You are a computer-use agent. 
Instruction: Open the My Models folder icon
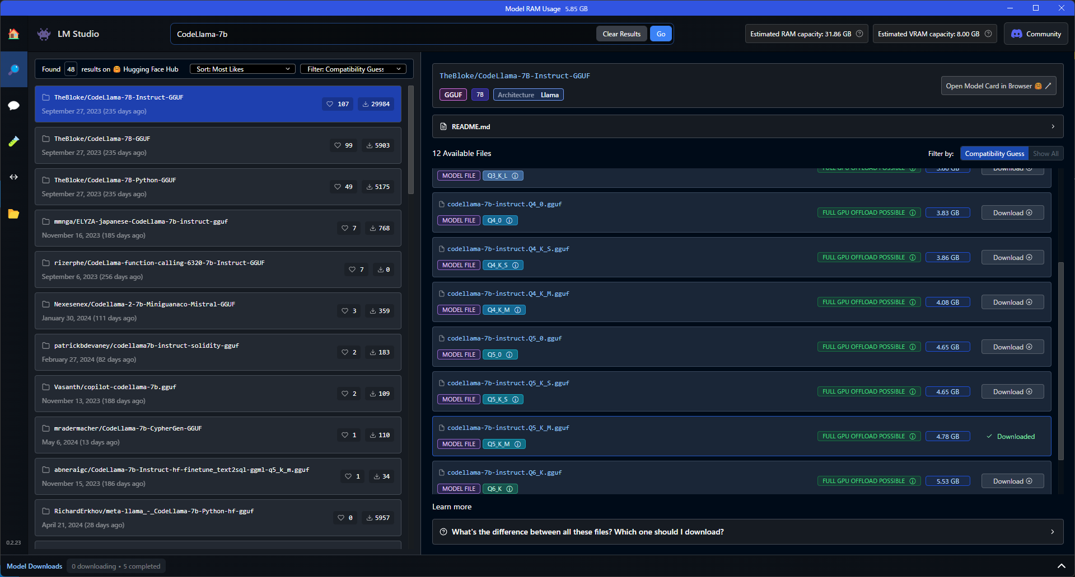13,214
